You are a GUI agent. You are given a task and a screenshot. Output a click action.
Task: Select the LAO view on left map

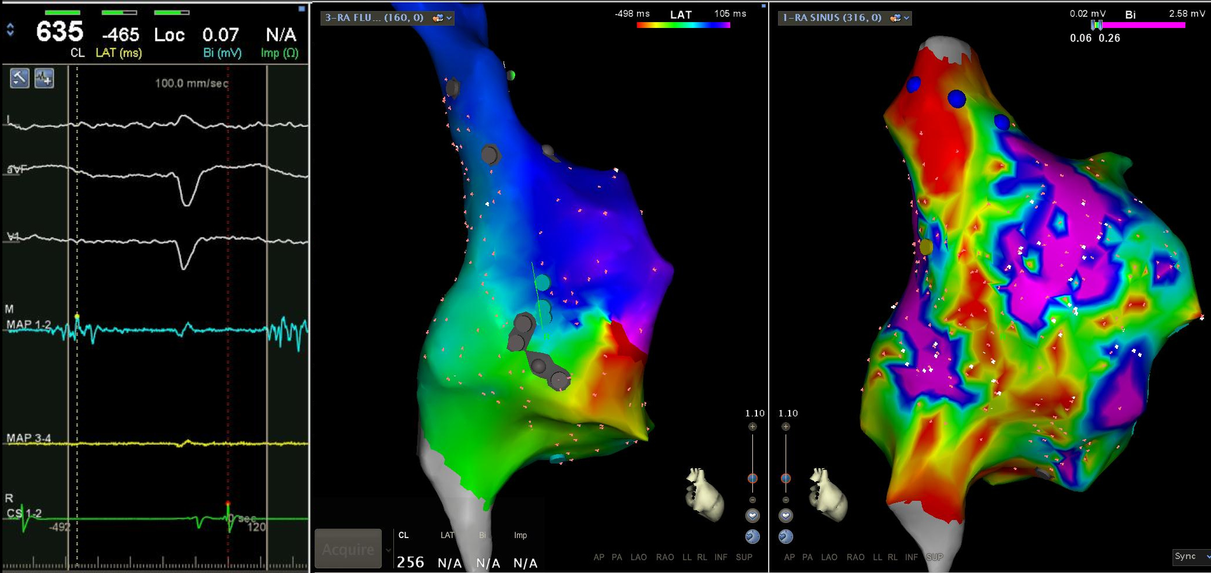[x=638, y=557]
